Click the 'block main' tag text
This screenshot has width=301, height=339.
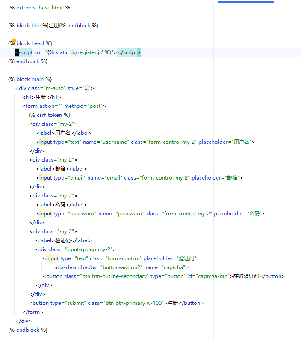(30, 79)
